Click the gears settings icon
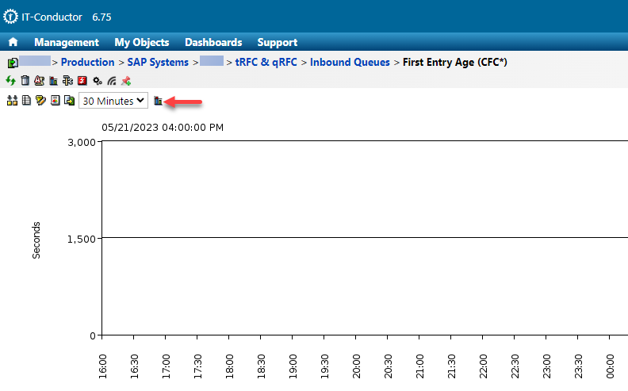This screenshot has width=628, height=391. coord(97,80)
